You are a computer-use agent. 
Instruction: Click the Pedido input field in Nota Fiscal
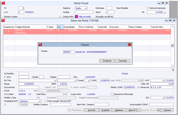84,12
